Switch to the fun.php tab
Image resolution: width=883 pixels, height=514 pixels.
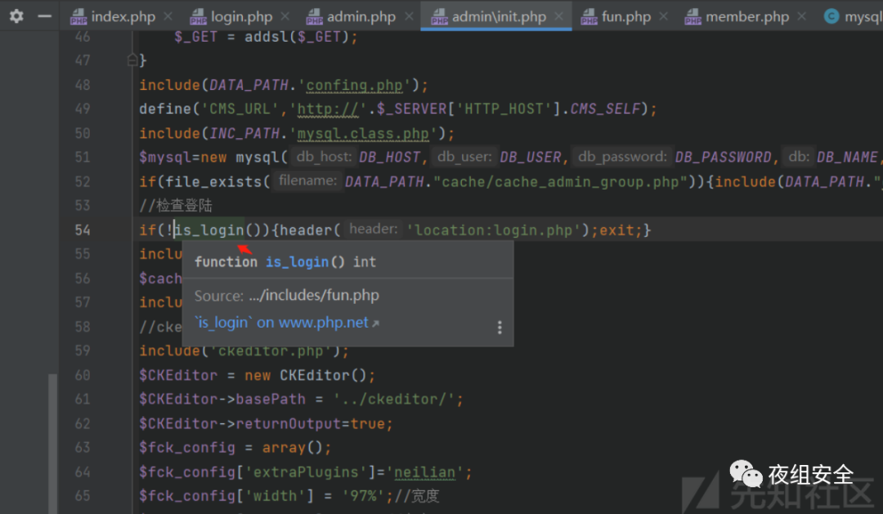point(626,17)
